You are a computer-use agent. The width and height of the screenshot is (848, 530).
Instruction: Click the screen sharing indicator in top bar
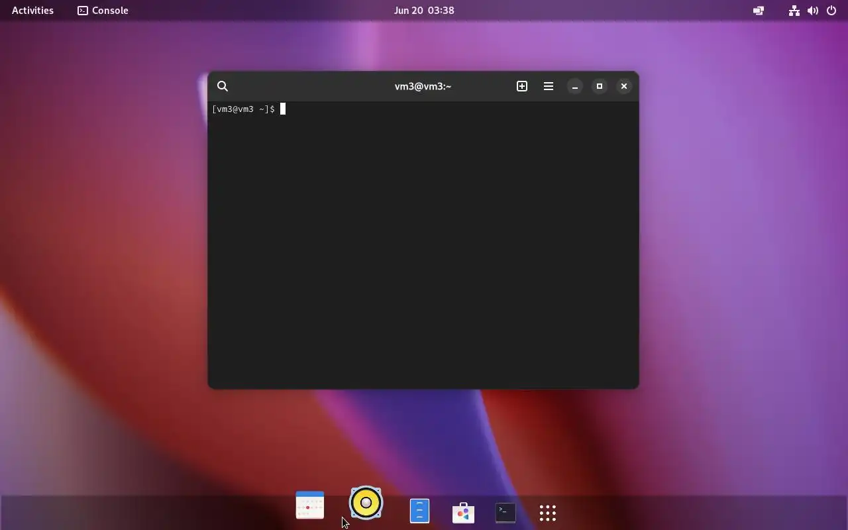click(759, 11)
